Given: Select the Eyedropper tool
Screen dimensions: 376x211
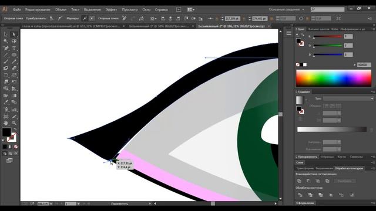Looking at the screenshot, I should pos(6,102).
